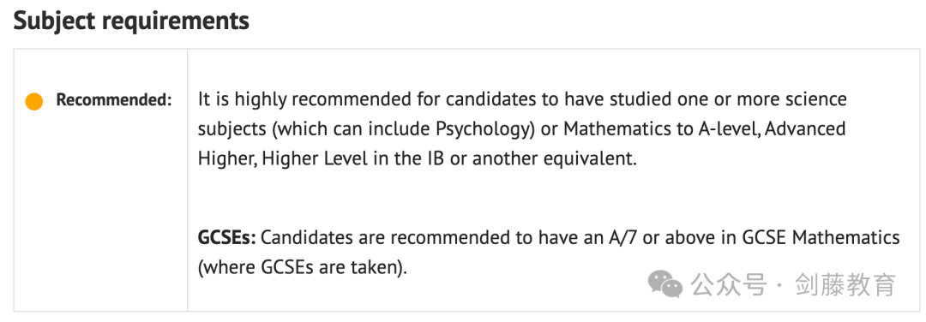The image size is (926, 322).
Task: Click the WeChat logo watermark icon
Action: click(x=665, y=284)
